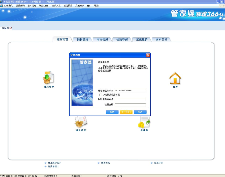Image resolution: width=225 pixels, height=177 pixels.
Task: Switch to the 库存管理 tab
Action: [102, 40]
